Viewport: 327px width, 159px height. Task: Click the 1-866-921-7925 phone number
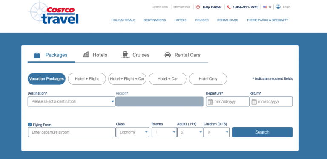pos(245,7)
